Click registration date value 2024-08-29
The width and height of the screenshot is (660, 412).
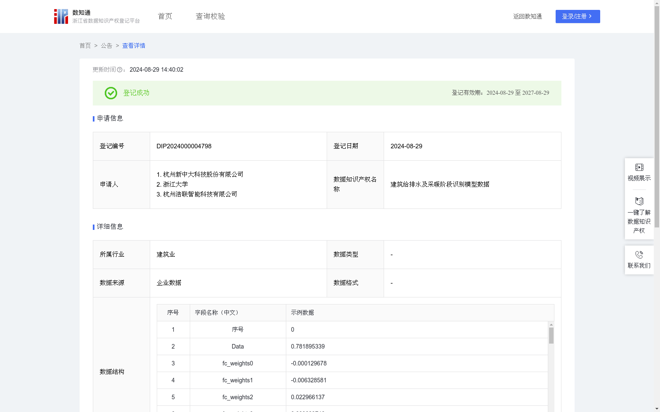pyautogui.click(x=406, y=146)
